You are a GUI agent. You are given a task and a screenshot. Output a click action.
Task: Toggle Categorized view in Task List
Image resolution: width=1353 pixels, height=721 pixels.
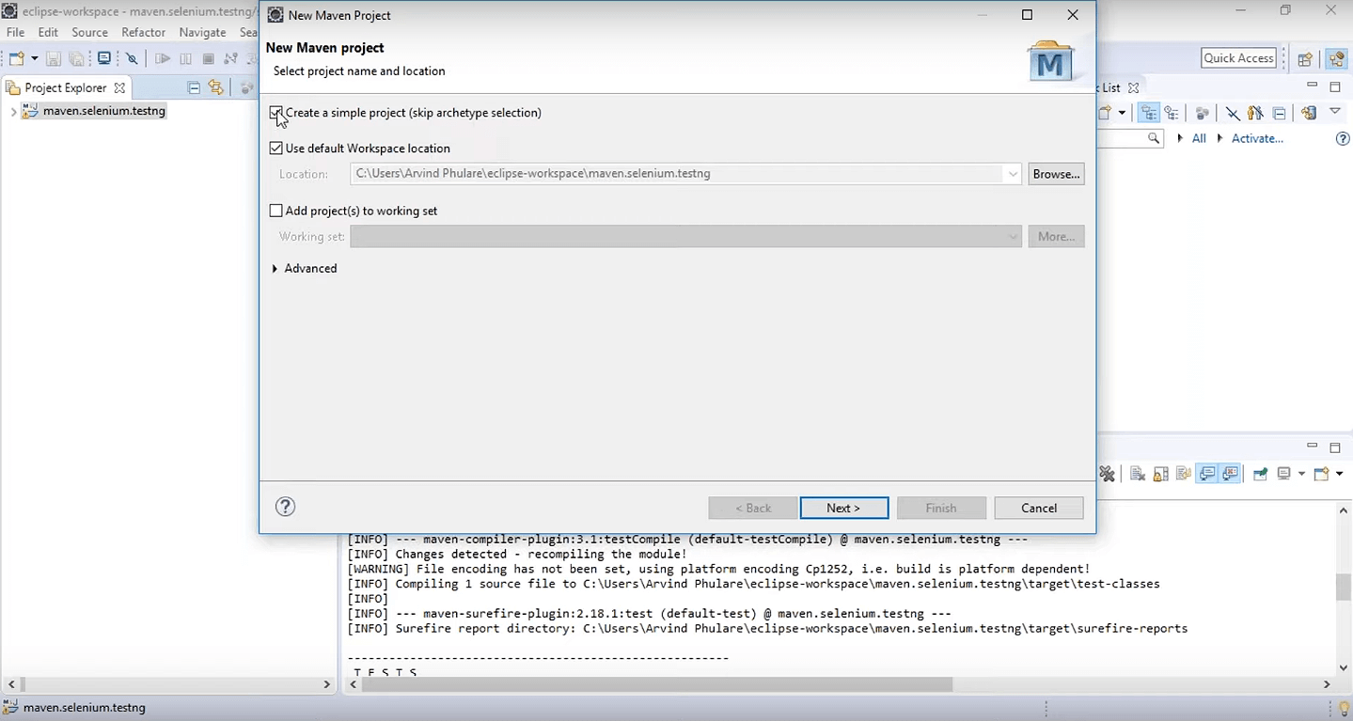[1149, 113]
